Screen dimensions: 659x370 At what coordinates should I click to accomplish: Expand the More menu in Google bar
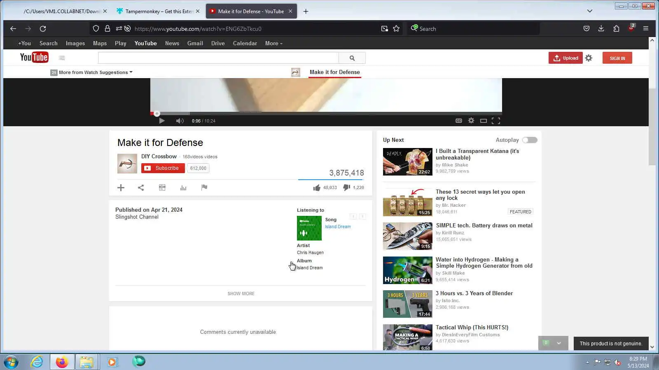(x=274, y=44)
